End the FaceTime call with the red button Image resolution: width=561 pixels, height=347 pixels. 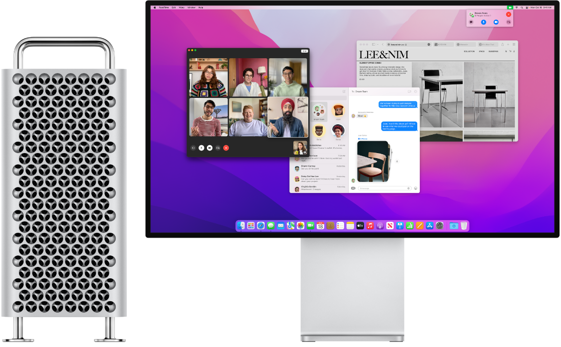[x=226, y=148]
